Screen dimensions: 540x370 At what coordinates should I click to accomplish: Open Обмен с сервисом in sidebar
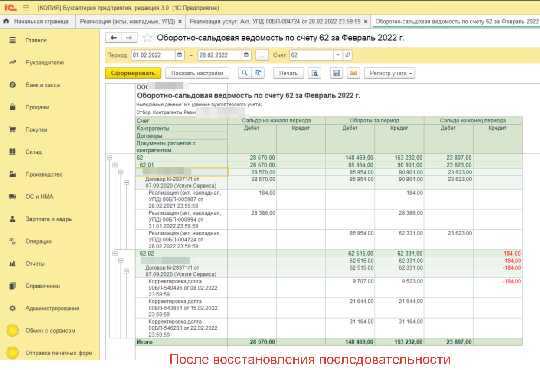tap(50, 331)
